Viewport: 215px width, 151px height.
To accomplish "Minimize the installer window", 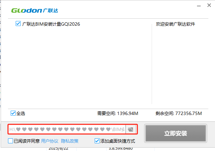I will [x=199, y=6].
